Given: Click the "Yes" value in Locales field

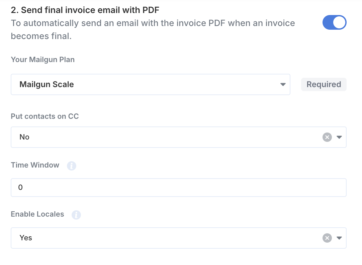Looking at the screenshot, I should pyautogui.click(x=26, y=238).
